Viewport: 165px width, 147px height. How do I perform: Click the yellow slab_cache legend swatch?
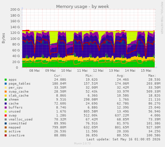(6, 96)
